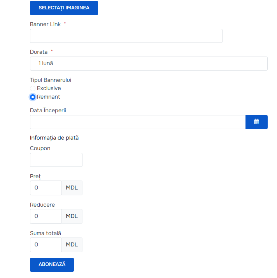
Task: Focus the Banner Link text field
Action: [x=126, y=36]
